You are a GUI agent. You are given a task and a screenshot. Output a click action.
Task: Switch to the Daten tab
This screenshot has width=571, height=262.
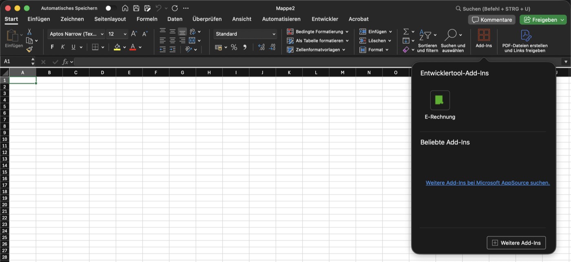click(x=175, y=19)
